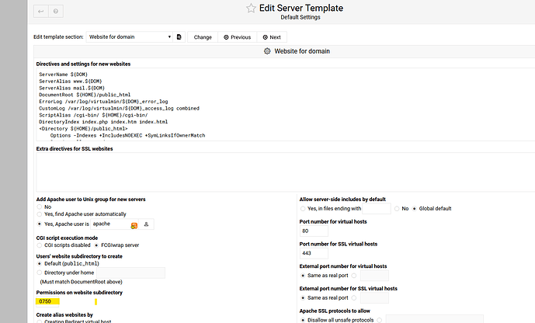This screenshot has height=323, width=535.
Task: Click the gear icon beside Website for domain
Action: point(267,50)
